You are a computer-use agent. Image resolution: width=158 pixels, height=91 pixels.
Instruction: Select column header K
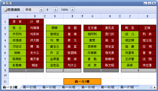(x=147, y=16)
